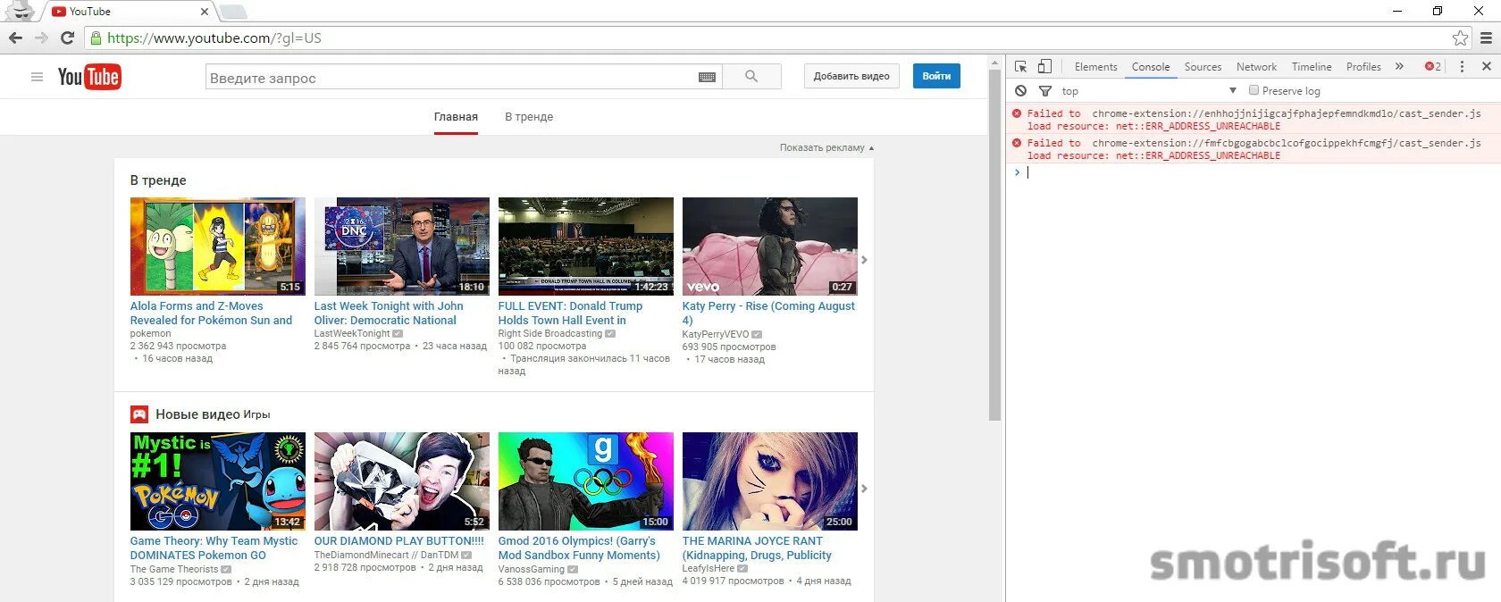
Task: Switch to the Console tab
Action: 1150,66
